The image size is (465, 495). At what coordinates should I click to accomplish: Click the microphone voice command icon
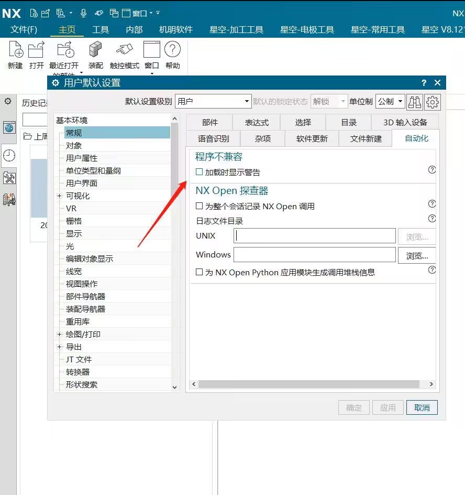point(84,13)
